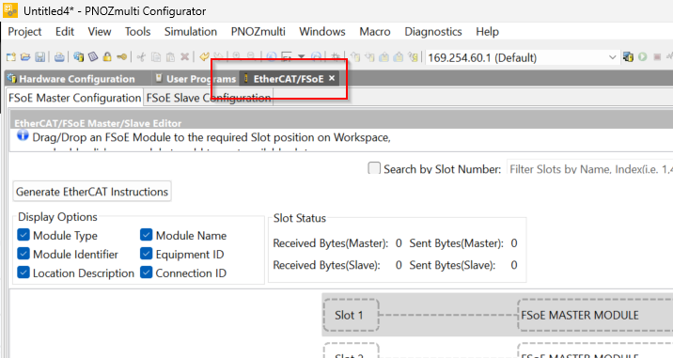Disable the Location Description checkbox

(x=23, y=272)
